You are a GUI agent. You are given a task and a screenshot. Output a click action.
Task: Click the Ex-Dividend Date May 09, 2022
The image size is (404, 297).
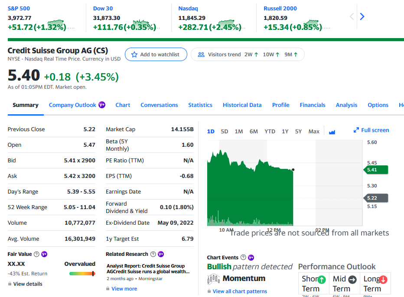click(176, 223)
